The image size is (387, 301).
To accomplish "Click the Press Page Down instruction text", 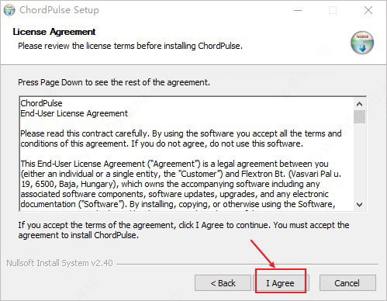I will [x=114, y=82].
